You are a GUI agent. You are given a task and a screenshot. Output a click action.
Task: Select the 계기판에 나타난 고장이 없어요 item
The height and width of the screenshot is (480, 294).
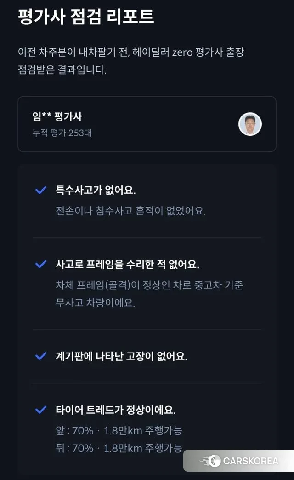click(121, 356)
